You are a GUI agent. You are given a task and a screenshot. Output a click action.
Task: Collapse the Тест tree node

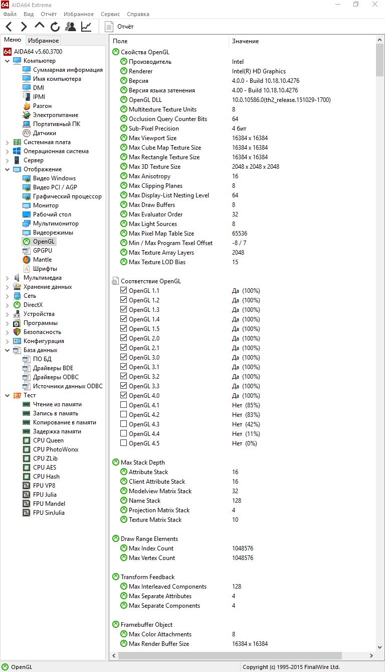(x=7, y=395)
